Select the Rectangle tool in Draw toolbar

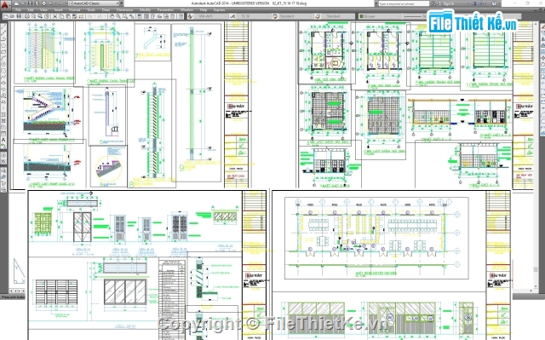pos(3,51)
